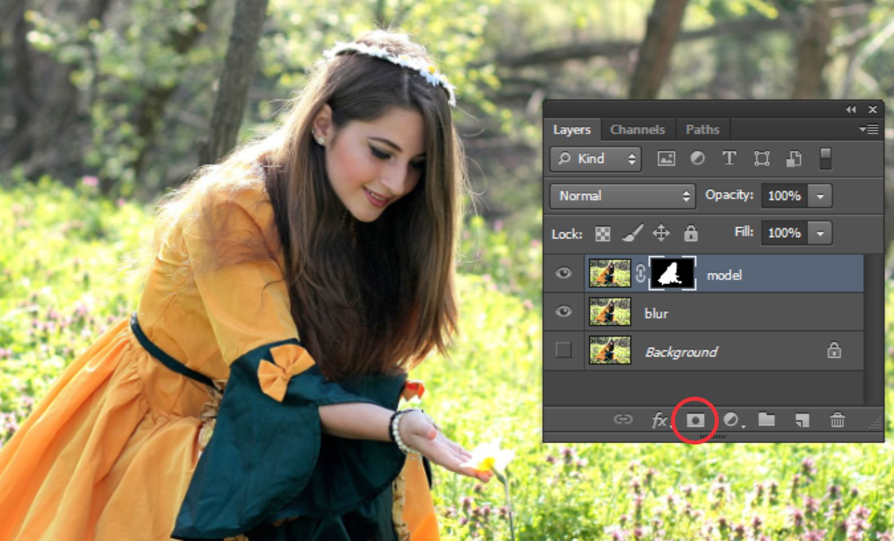Toggle layer filtering switch on or off
Image resolution: width=894 pixels, height=541 pixels.
coord(825,158)
